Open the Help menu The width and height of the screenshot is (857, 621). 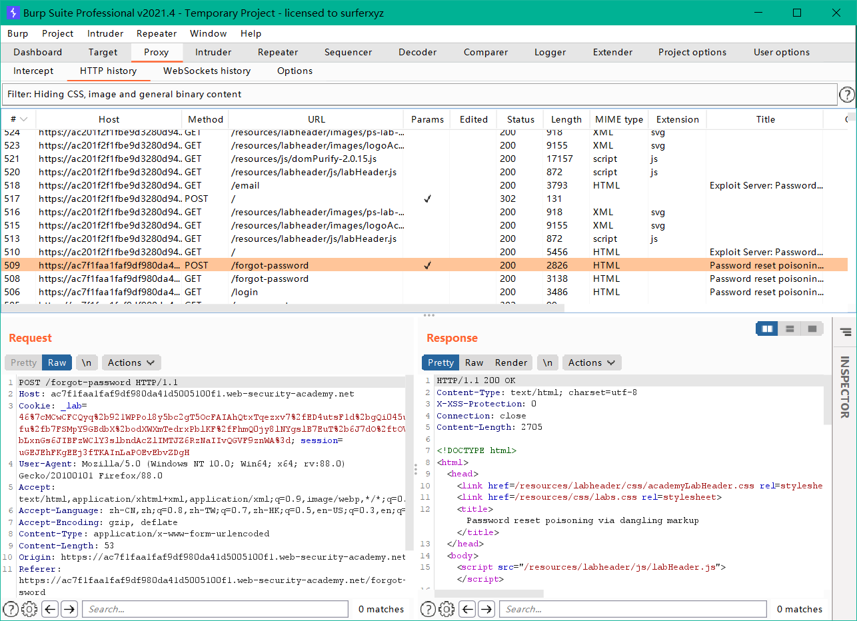tap(251, 33)
